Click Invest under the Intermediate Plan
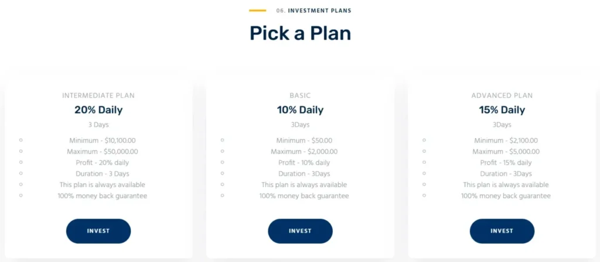Screen dimensions: 600x262 coord(98,231)
